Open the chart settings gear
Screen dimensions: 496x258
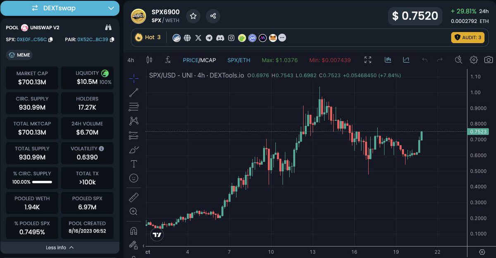(x=474, y=60)
